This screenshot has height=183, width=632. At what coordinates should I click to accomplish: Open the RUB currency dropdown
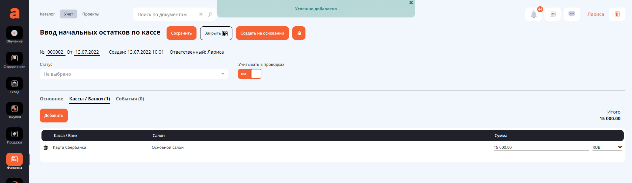point(607,147)
